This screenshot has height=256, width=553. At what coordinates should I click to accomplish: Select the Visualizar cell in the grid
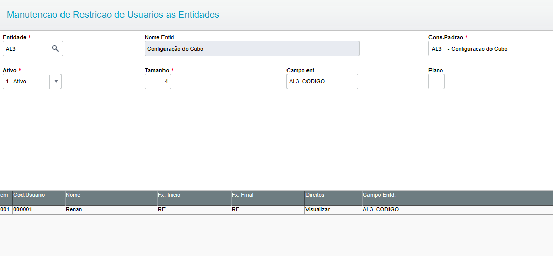[333, 210]
